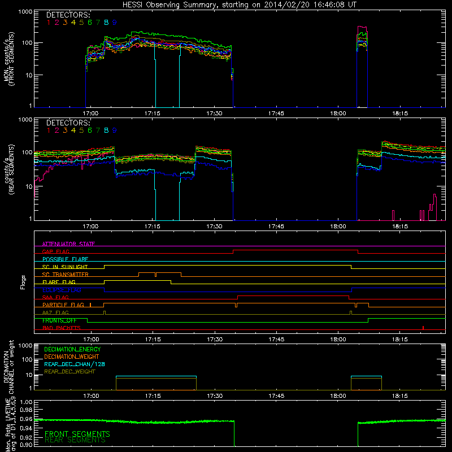Click the 17:00 tick label under front segments plot
The image size is (452, 452).
[x=90, y=114]
